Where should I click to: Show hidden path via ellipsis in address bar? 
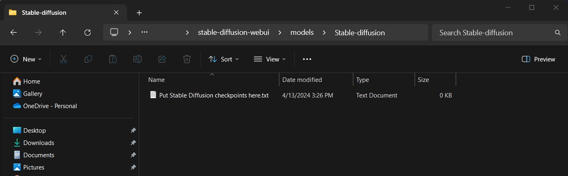144,32
